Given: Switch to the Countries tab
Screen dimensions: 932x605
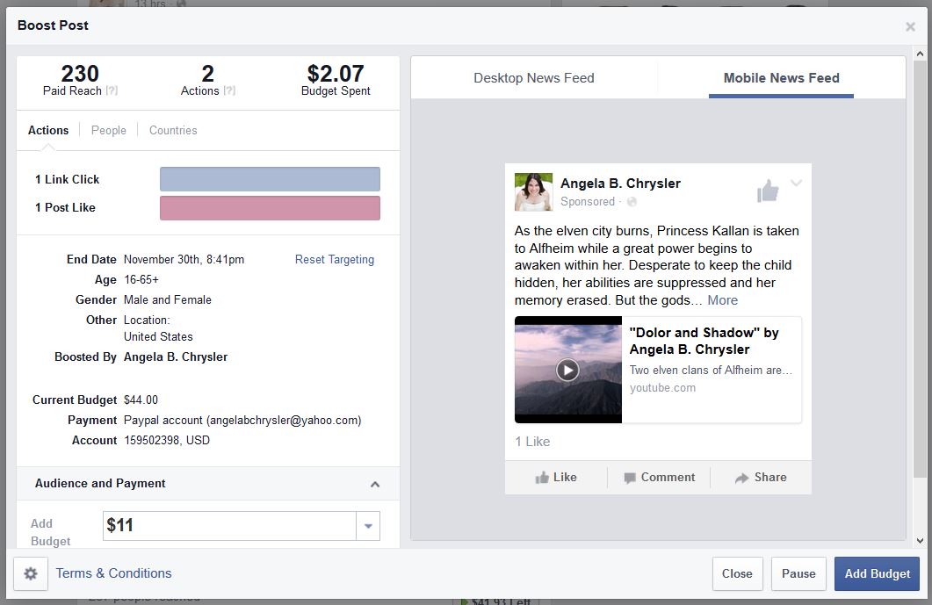Looking at the screenshot, I should tap(173, 130).
